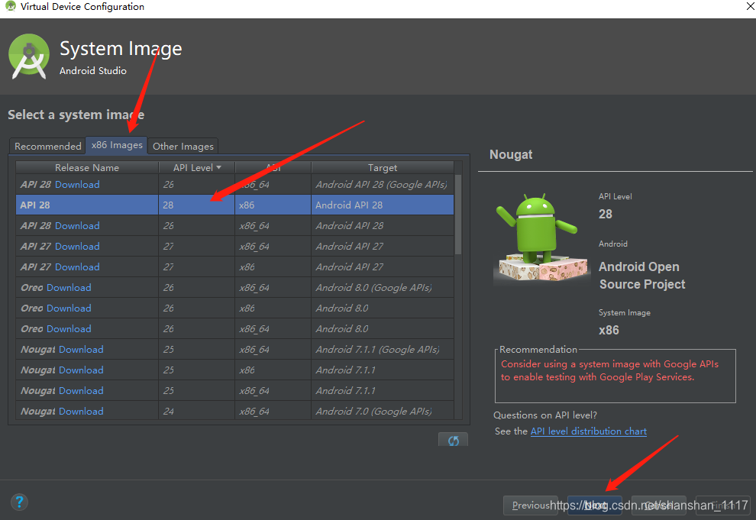Sort by the API Level column header

[197, 168]
